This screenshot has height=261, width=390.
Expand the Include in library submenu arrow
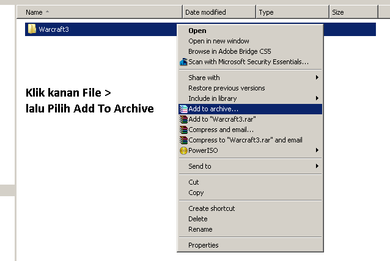point(317,98)
